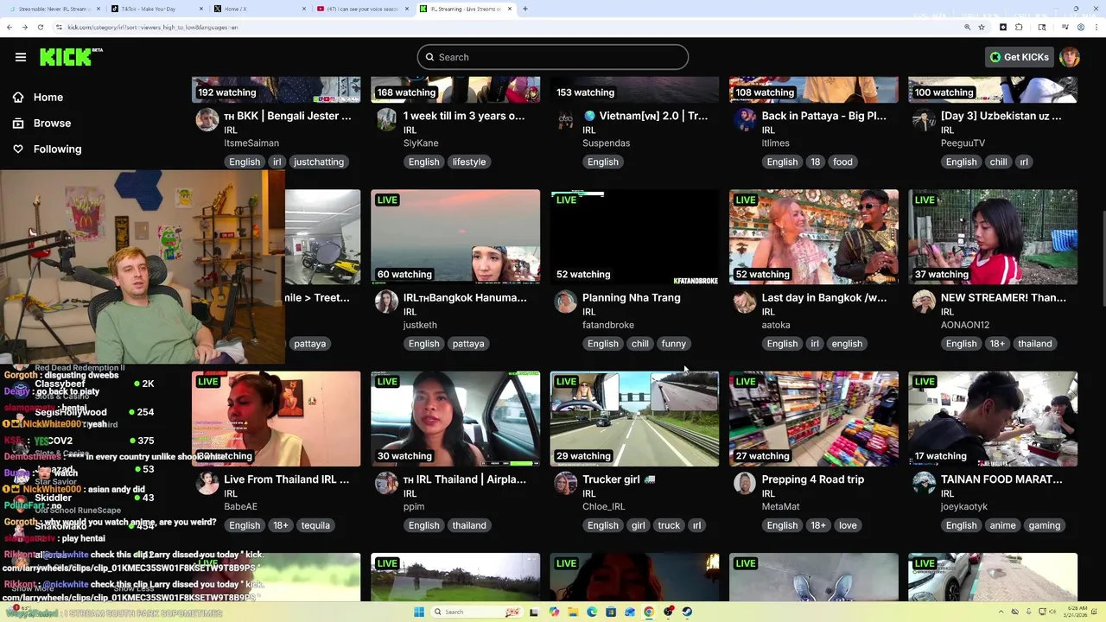Click the Get KICKs button
Image resolution: width=1106 pixels, height=622 pixels.
1020,57
